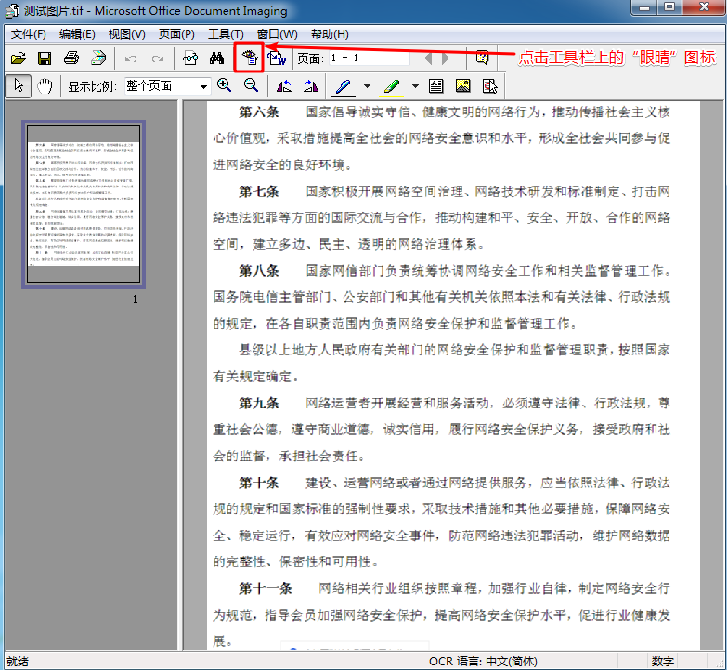This screenshot has width=727, height=670.
Task: Select the yellow highlighter tool
Action: [391, 86]
